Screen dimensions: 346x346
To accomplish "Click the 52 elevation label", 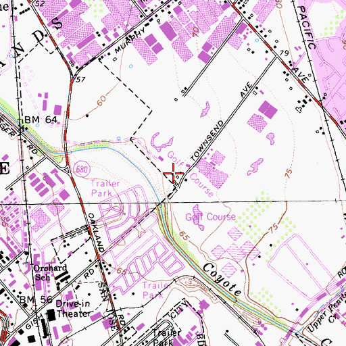I will coord(40,3).
